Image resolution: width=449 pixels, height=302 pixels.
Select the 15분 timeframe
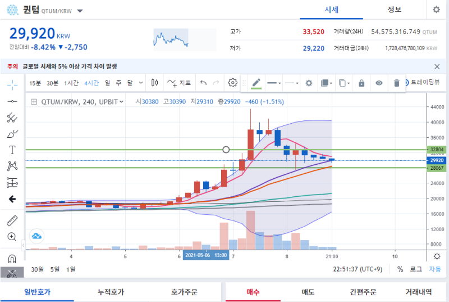(x=35, y=83)
